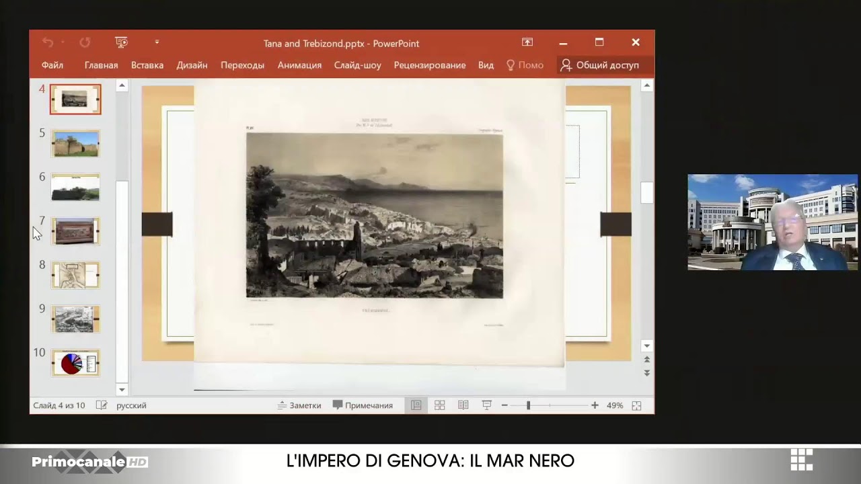Image resolution: width=861 pixels, height=484 pixels.
Task: Start Slide Show view from status bar
Action: [x=487, y=405]
